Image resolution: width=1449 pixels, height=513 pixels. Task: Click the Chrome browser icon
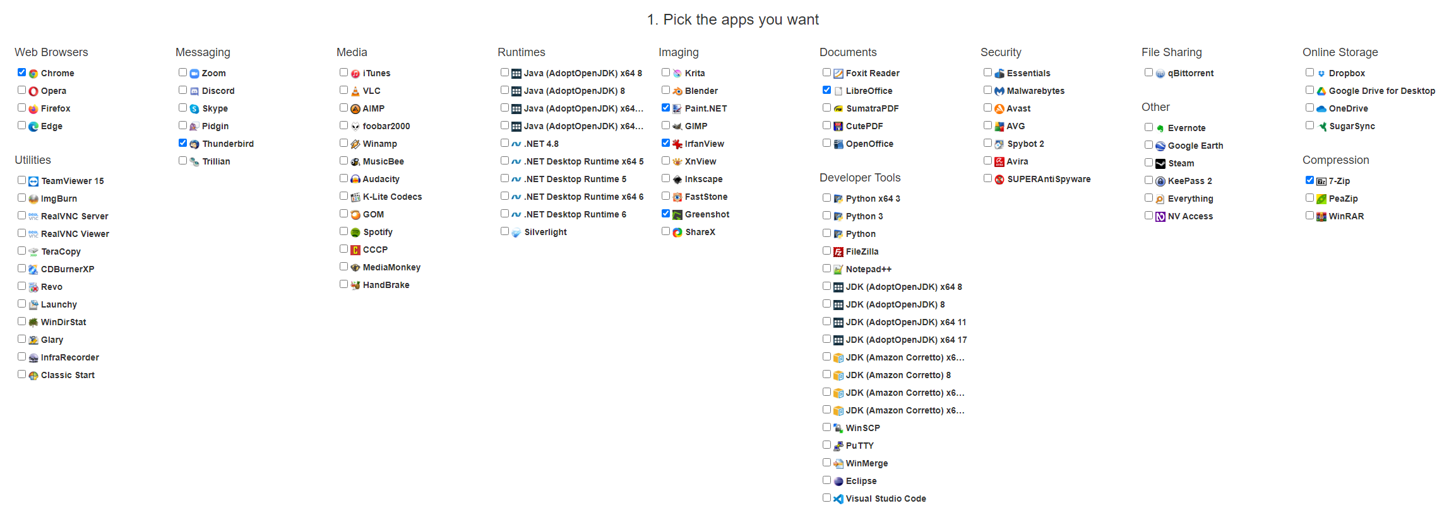(33, 74)
